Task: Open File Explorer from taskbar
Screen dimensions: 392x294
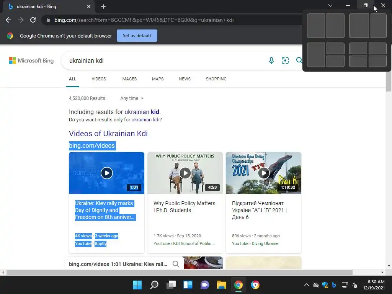Action: point(222,285)
